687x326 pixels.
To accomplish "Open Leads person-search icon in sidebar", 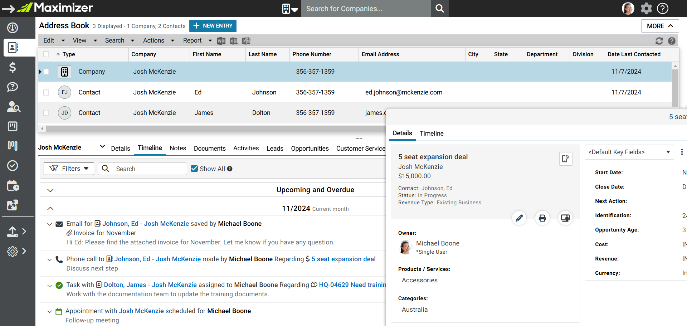I will (14, 107).
